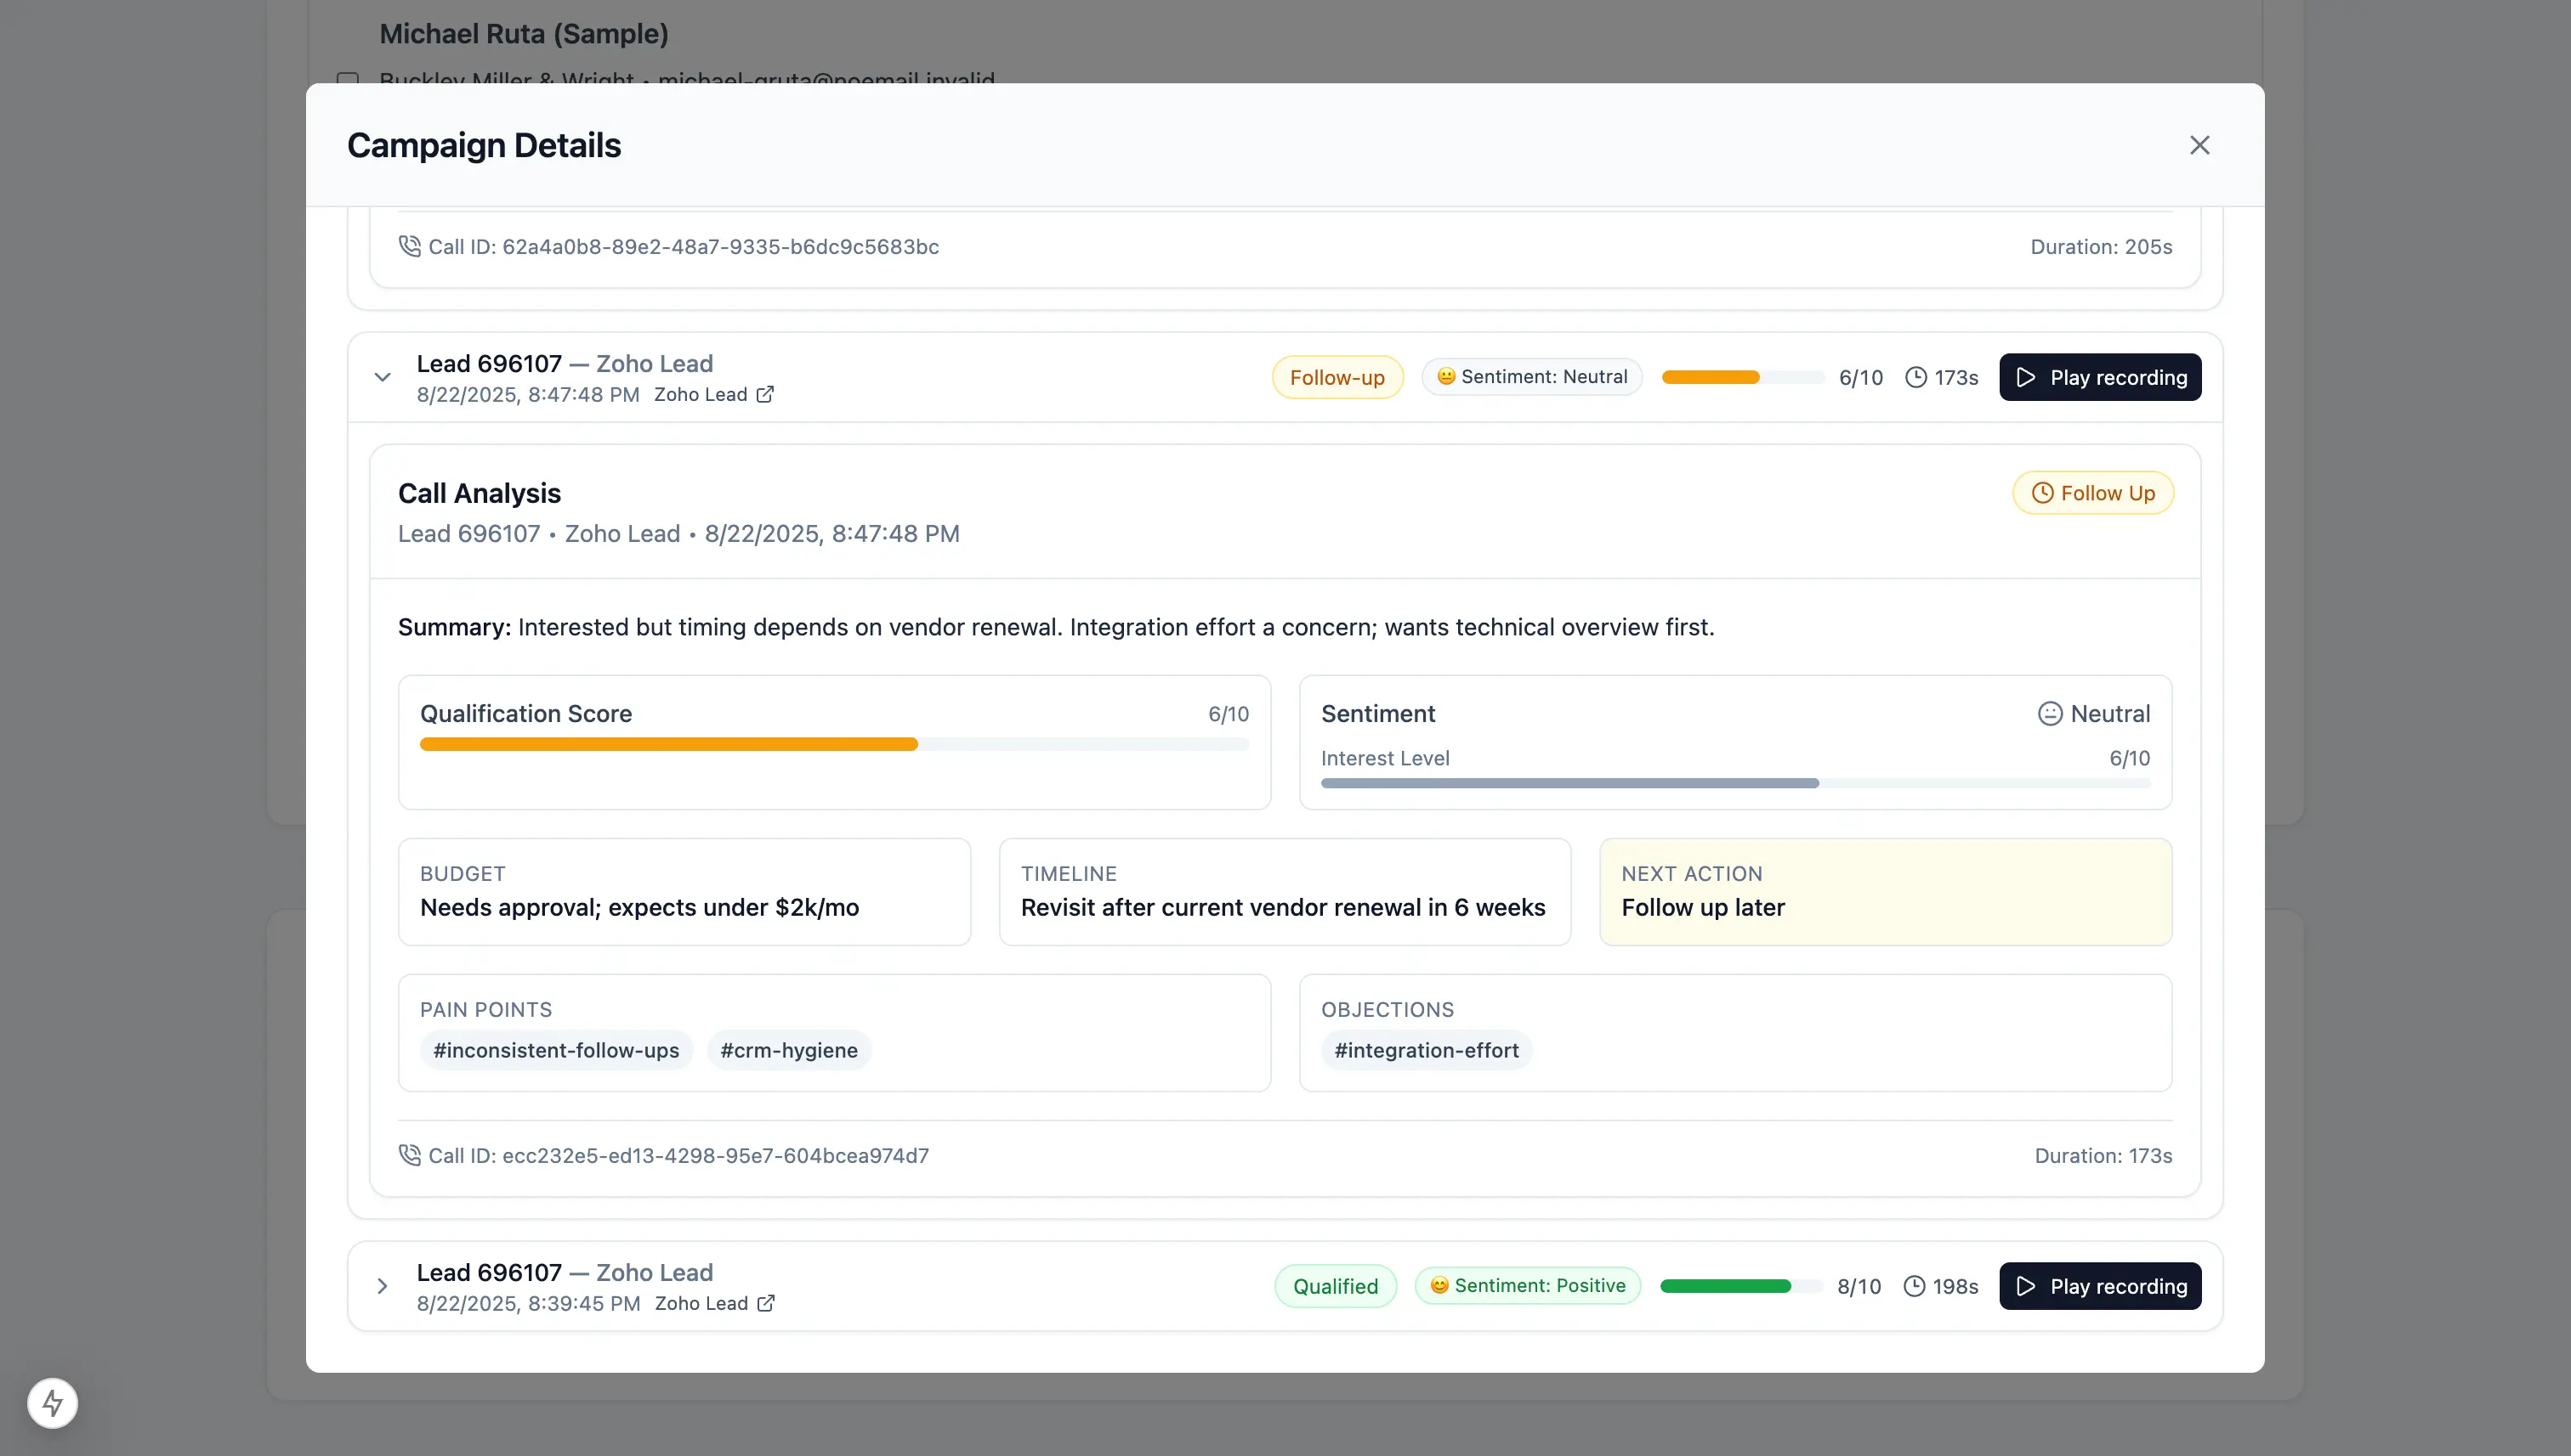The height and width of the screenshot is (1456, 2571).
Task: Expand the Qualified Lead 696107 row
Action: [x=383, y=1286]
